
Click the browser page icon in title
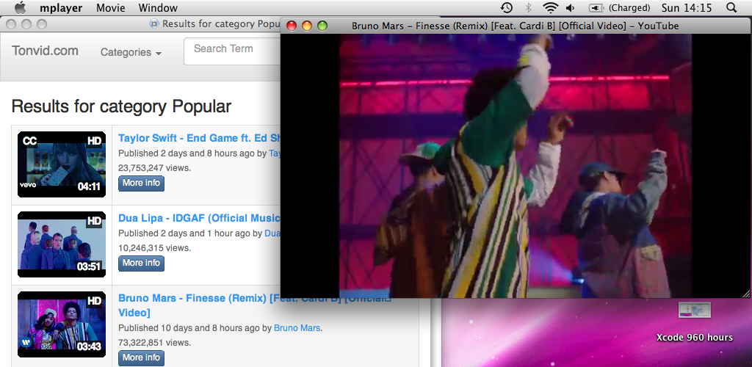pyautogui.click(x=154, y=23)
